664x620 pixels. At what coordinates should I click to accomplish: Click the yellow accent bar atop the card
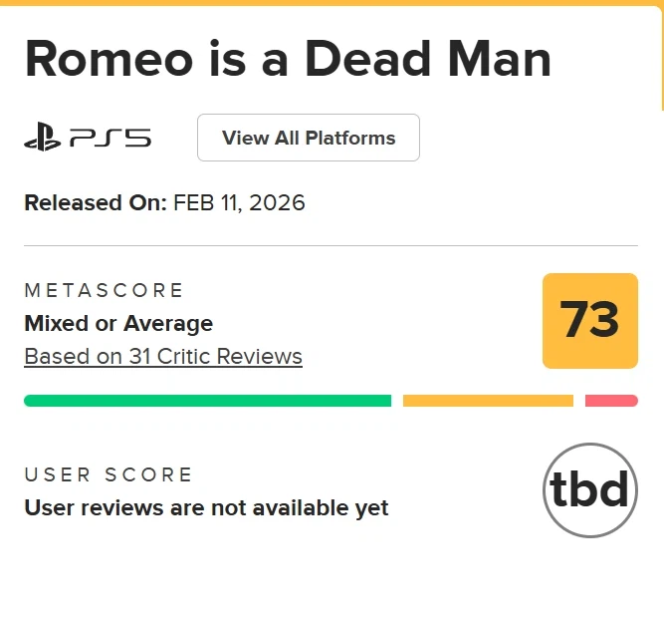point(331,3)
